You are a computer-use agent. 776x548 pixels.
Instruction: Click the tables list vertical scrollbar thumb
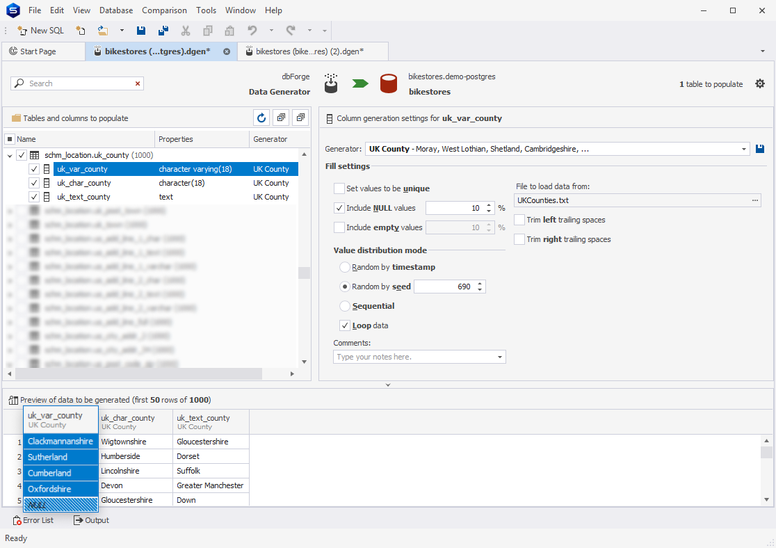point(304,273)
